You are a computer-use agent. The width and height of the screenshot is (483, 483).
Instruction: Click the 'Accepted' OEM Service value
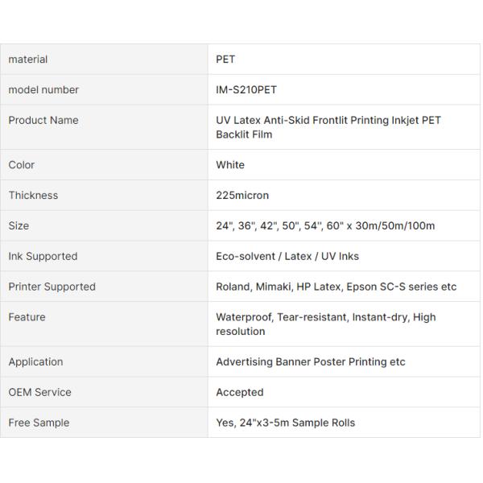pos(239,393)
